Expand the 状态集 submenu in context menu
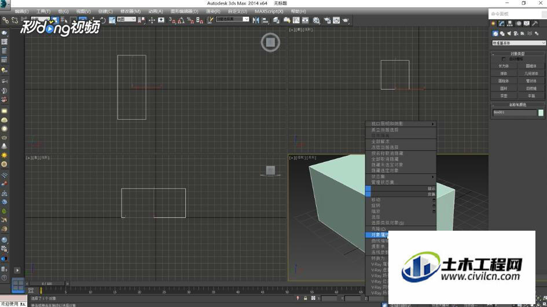 pyautogui.click(x=401, y=177)
